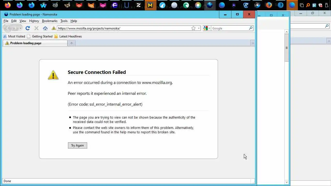Image resolution: width=331 pixels, height=186 pixels.
Task: Open the Z taskbar icon
Action: (139, 5)
